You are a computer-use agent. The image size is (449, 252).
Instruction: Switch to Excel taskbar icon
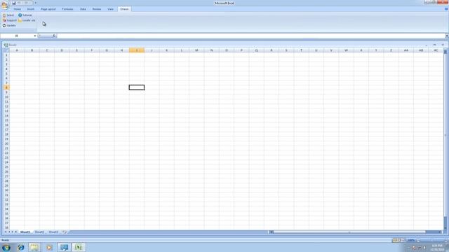tap(79, 247)
